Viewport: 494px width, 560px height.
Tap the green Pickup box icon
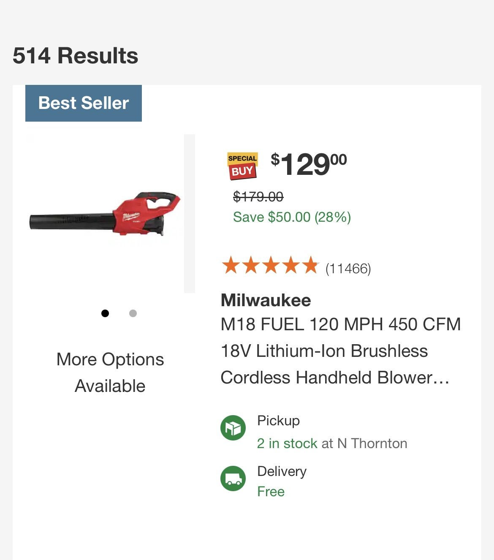233,428
